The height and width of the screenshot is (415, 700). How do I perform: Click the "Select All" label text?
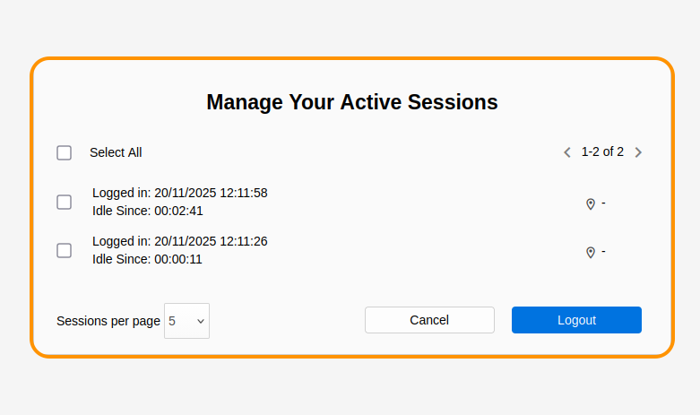pos(116,152)
